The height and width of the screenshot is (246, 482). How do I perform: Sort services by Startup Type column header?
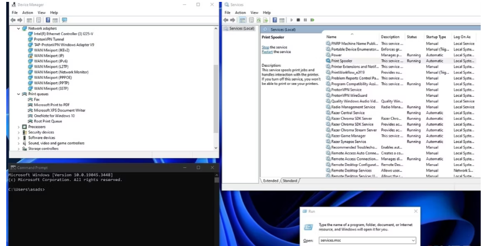[438, 37]
